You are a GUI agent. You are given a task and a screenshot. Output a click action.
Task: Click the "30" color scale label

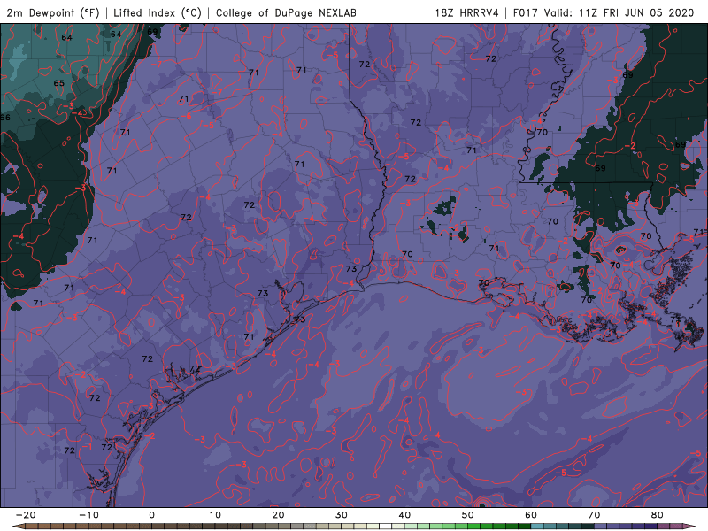(x=342, y=515)
